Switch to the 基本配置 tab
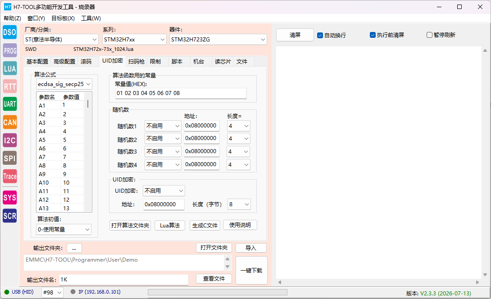The height and width of the screenshot is (299, 491). pyautogui.click(x=37, y=62)
